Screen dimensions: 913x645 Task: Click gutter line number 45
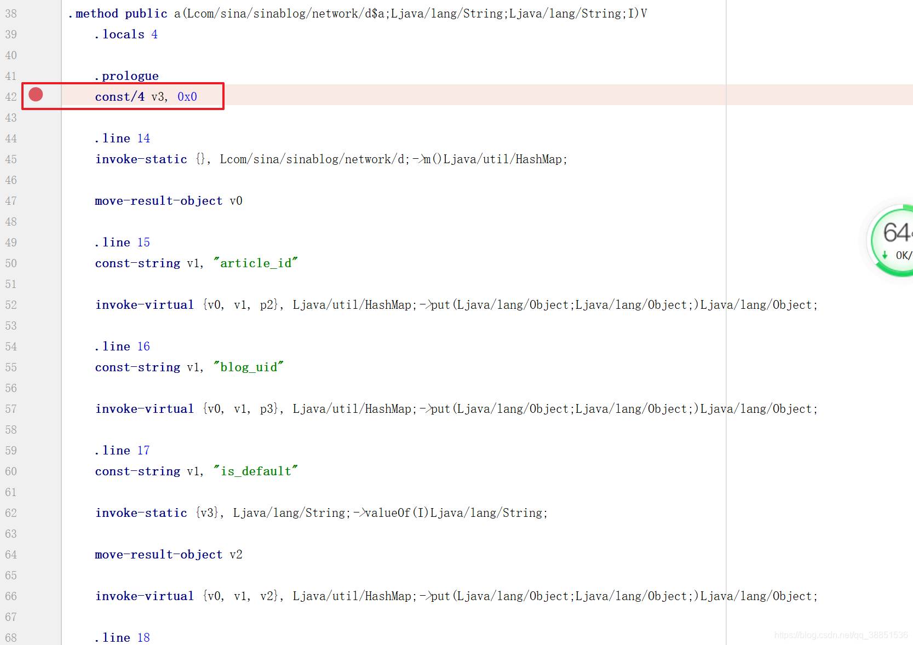pos(11,159)
